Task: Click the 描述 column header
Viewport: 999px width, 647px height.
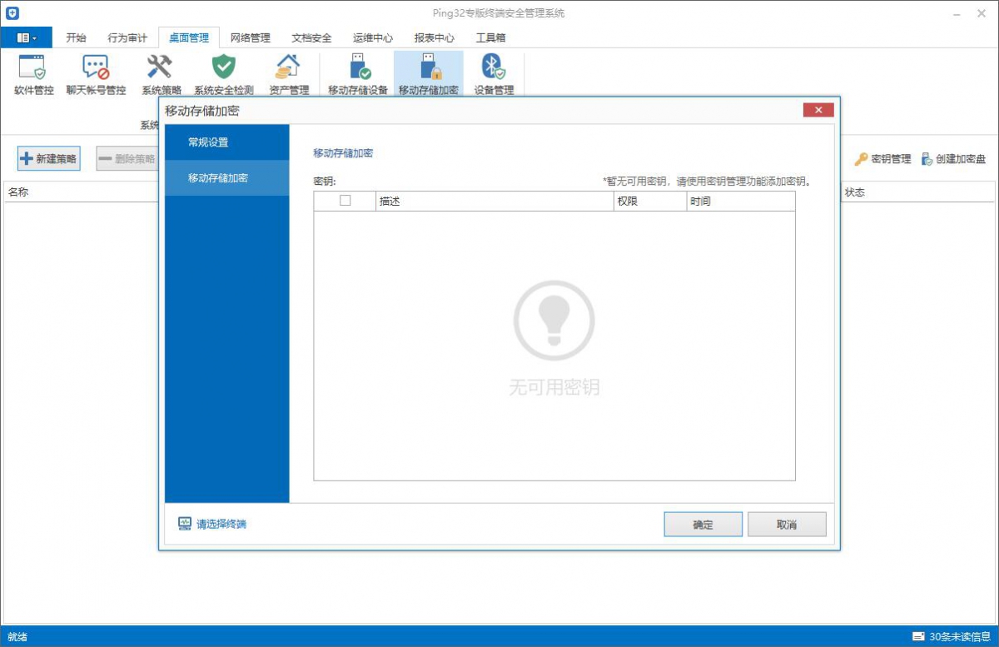Action: (495, 202)
